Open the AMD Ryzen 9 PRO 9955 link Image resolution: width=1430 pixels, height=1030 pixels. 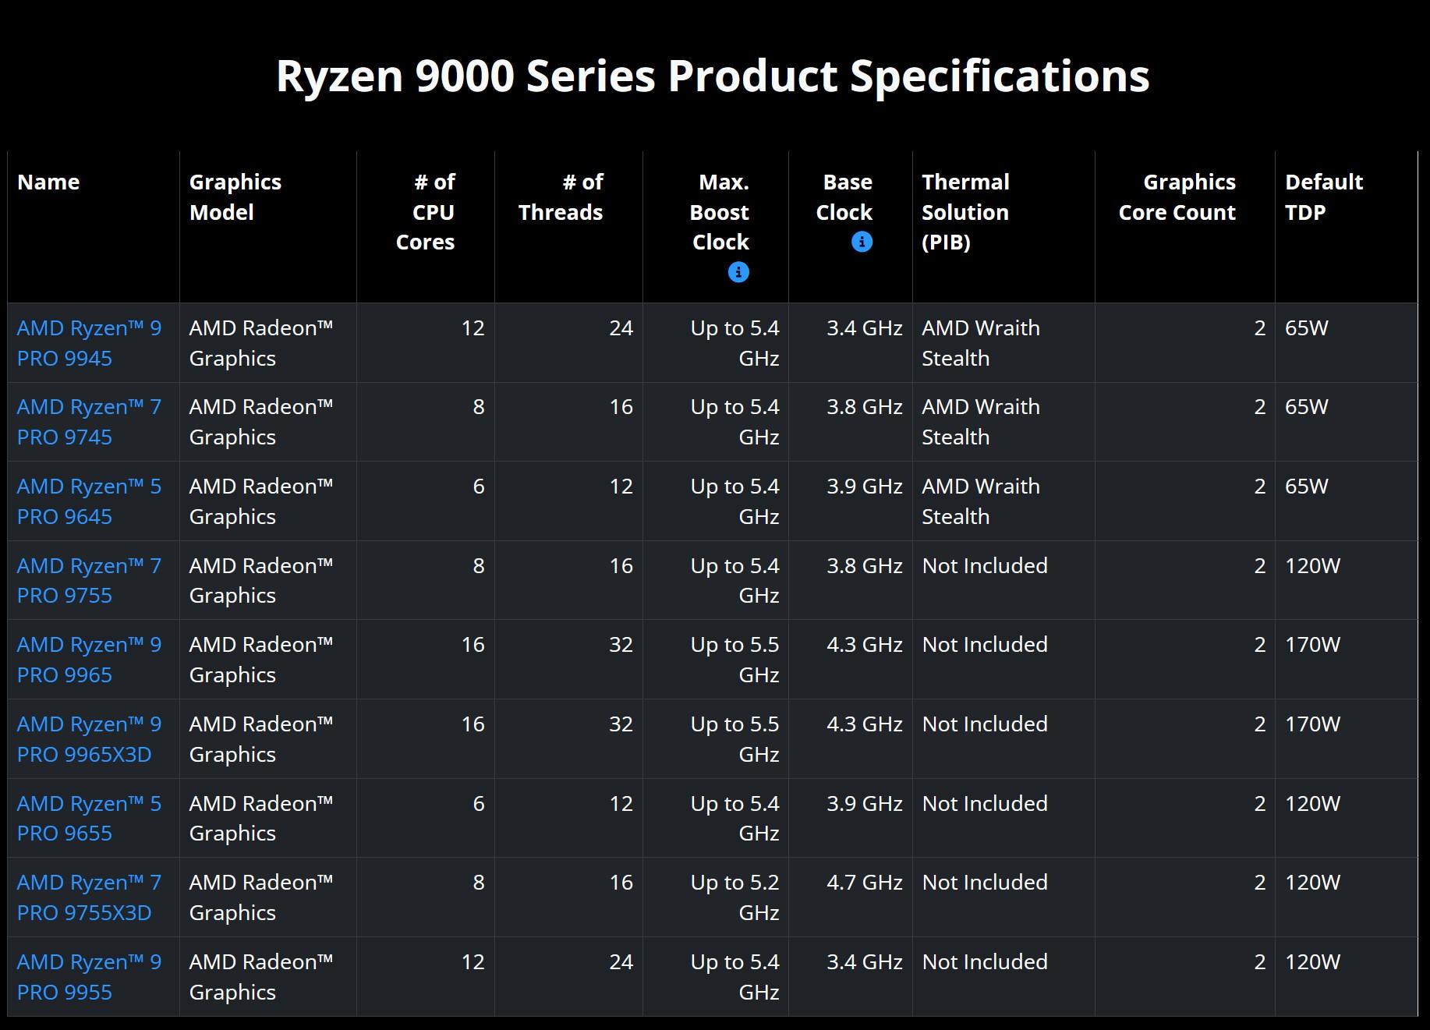point(90,977)
